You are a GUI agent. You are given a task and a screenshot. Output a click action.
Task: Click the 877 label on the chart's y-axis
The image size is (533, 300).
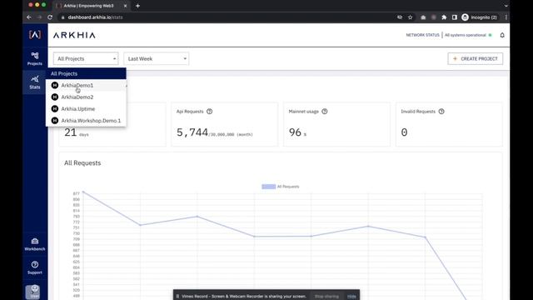(76, 193)
